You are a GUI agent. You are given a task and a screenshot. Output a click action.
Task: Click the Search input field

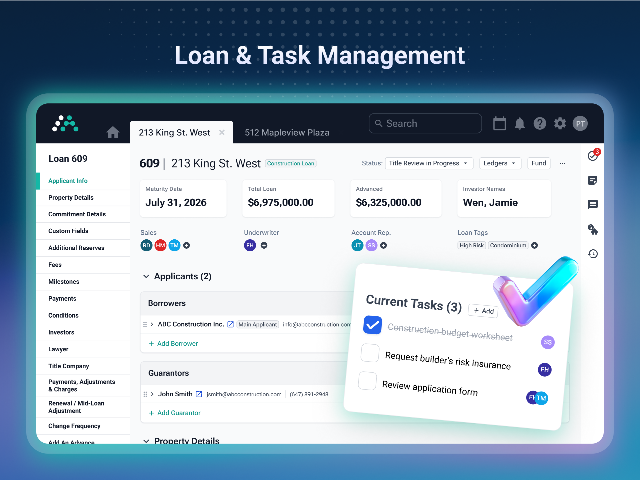click(x=425, y=123)
